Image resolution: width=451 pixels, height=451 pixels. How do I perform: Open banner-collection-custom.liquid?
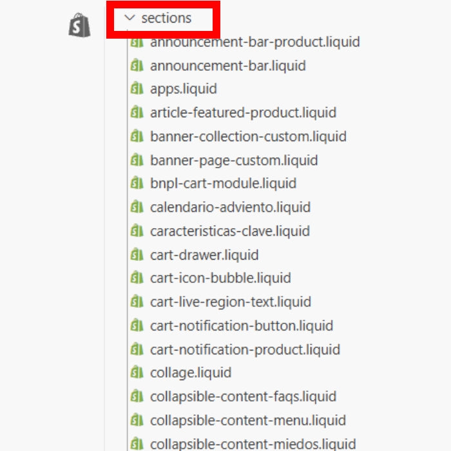pos(248,137)
